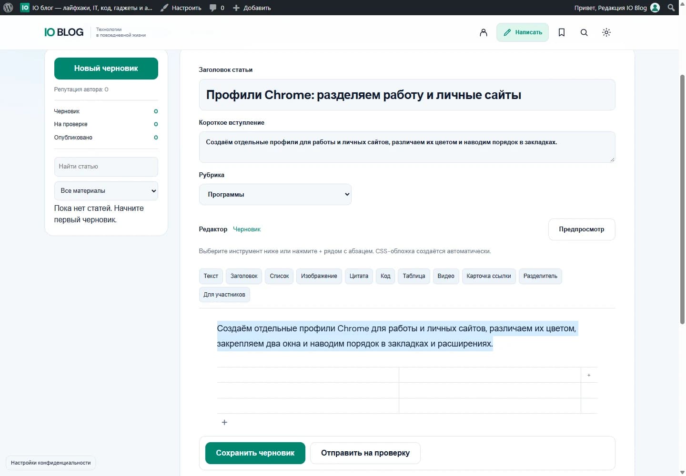Insert a Разделитель block
This screenshot has height=476, width=686.
[x=540, y=276]
